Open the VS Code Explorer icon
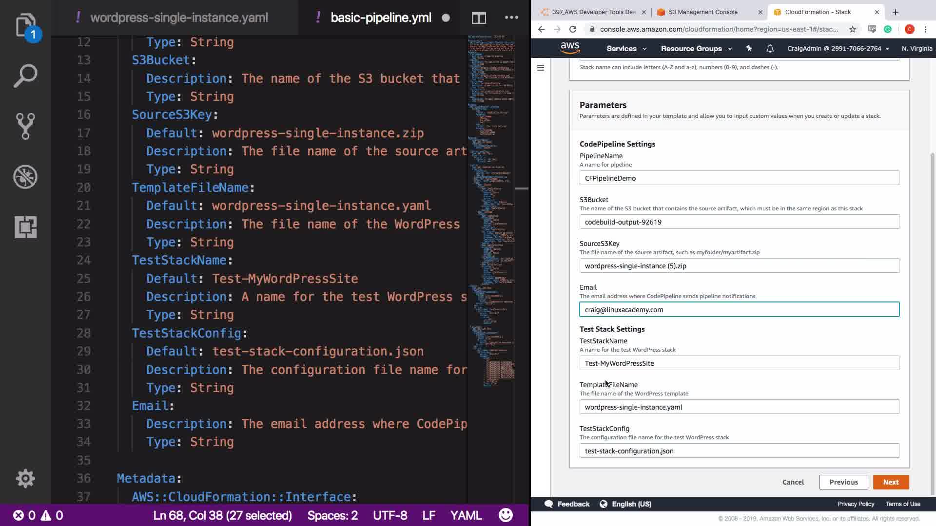The height and width of the screenshot is (526, 936). click(25, 25)
